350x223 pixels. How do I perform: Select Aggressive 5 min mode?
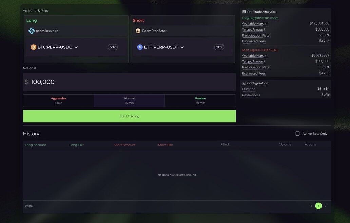click(59, 101)
